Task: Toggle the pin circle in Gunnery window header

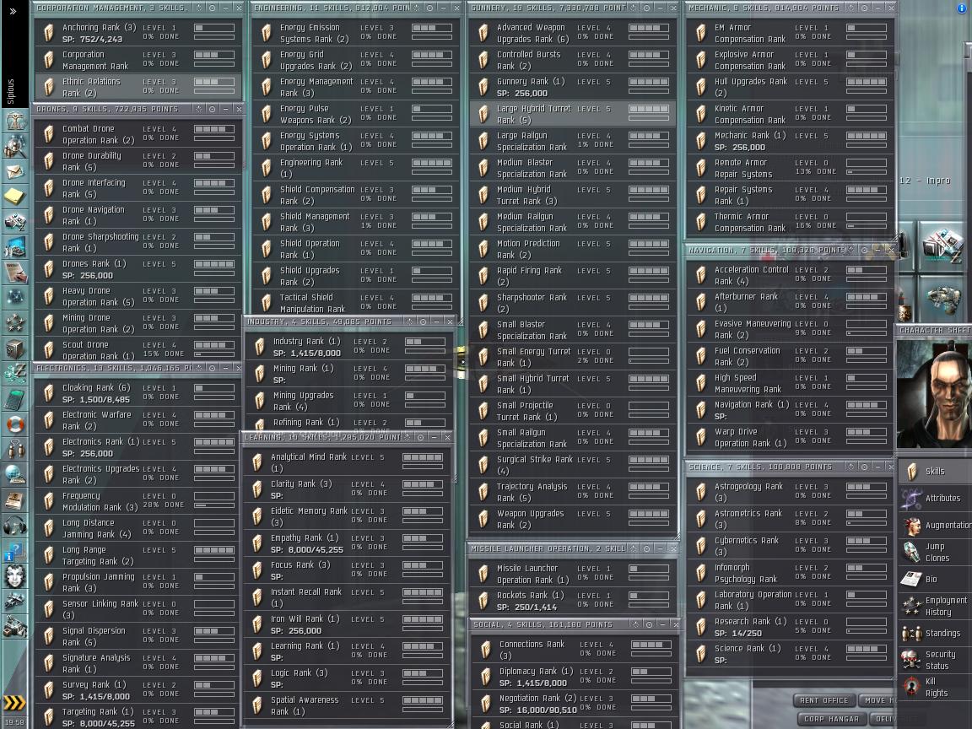Action: tap(646, 8)
